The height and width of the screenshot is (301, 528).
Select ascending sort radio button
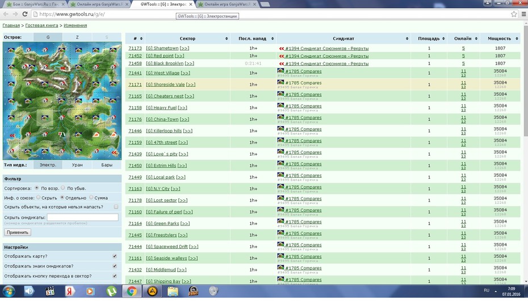tap(37, 188)
